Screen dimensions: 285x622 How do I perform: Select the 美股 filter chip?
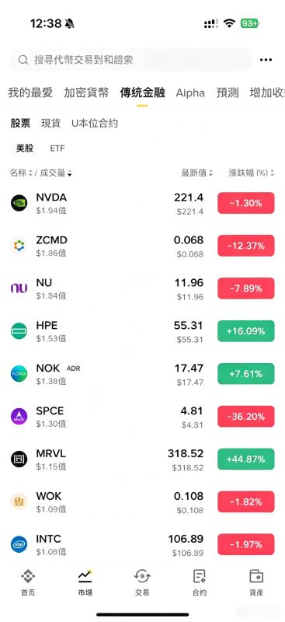[25, 149]
